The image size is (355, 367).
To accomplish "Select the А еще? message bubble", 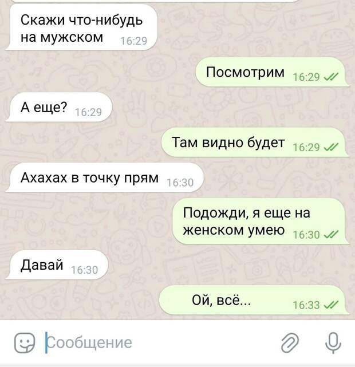I will [59, 107].
